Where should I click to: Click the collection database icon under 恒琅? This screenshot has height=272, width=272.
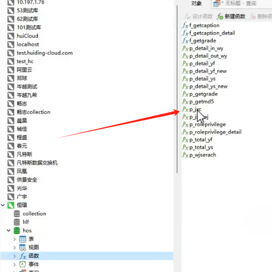tap(17, 214)
